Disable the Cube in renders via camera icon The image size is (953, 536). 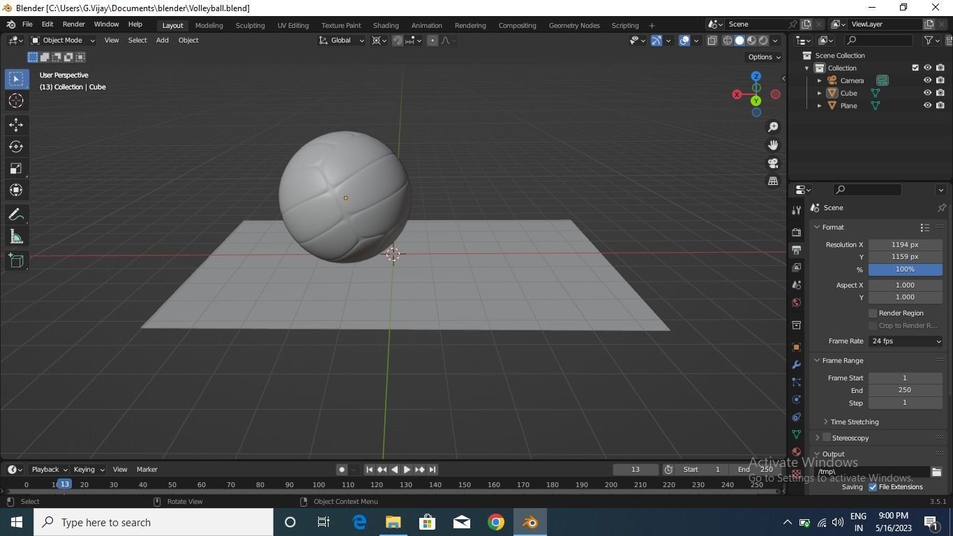pyautogui.click(x=940, y=93)
